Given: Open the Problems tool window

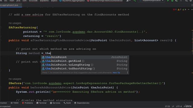Looking at the screenshot, I should (27, 103).
